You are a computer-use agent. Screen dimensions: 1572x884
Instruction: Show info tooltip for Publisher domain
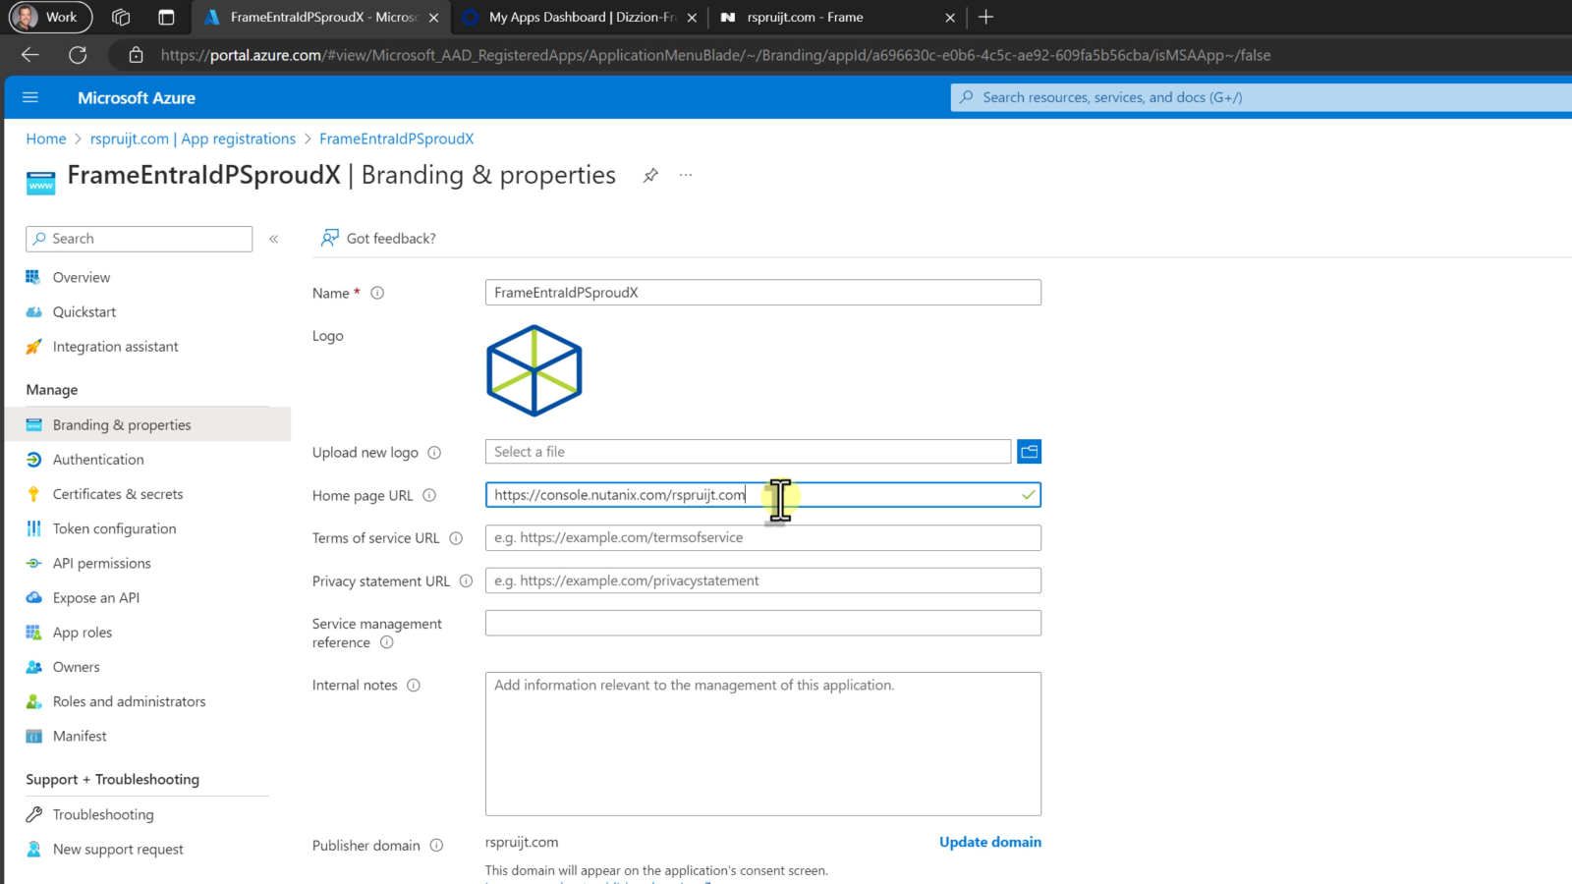(436, 846)
